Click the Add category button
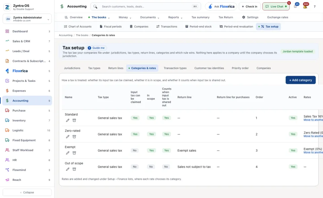Screen dimensions: 323x198 pos(300,80)
